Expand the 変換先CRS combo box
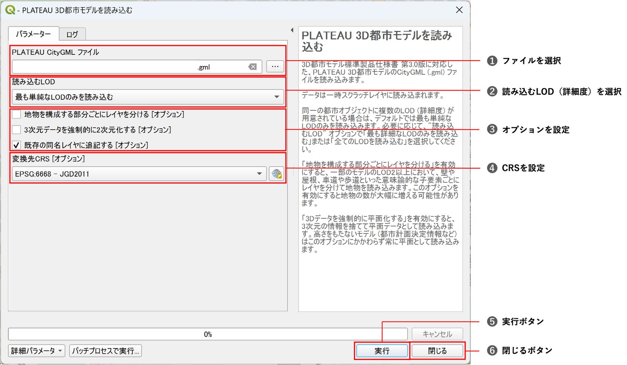This screenshot has width=627, height=365. 139,174
